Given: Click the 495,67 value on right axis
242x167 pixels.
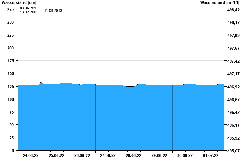Looking at the screenshot, I should tap(233, 151).
